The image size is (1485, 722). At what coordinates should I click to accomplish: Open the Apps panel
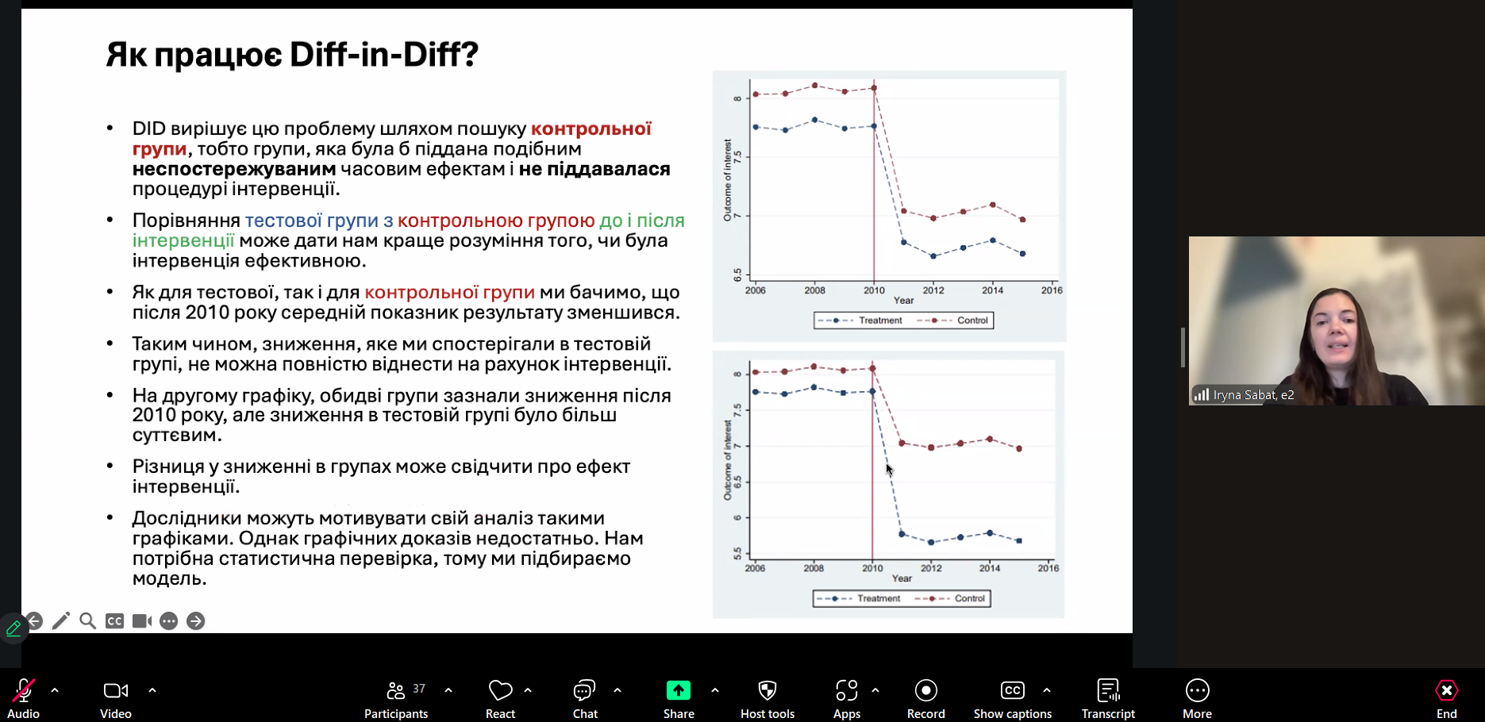[x=846, y=697]
